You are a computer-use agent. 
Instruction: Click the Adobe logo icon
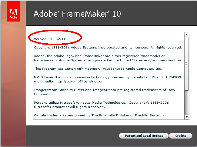13,13
